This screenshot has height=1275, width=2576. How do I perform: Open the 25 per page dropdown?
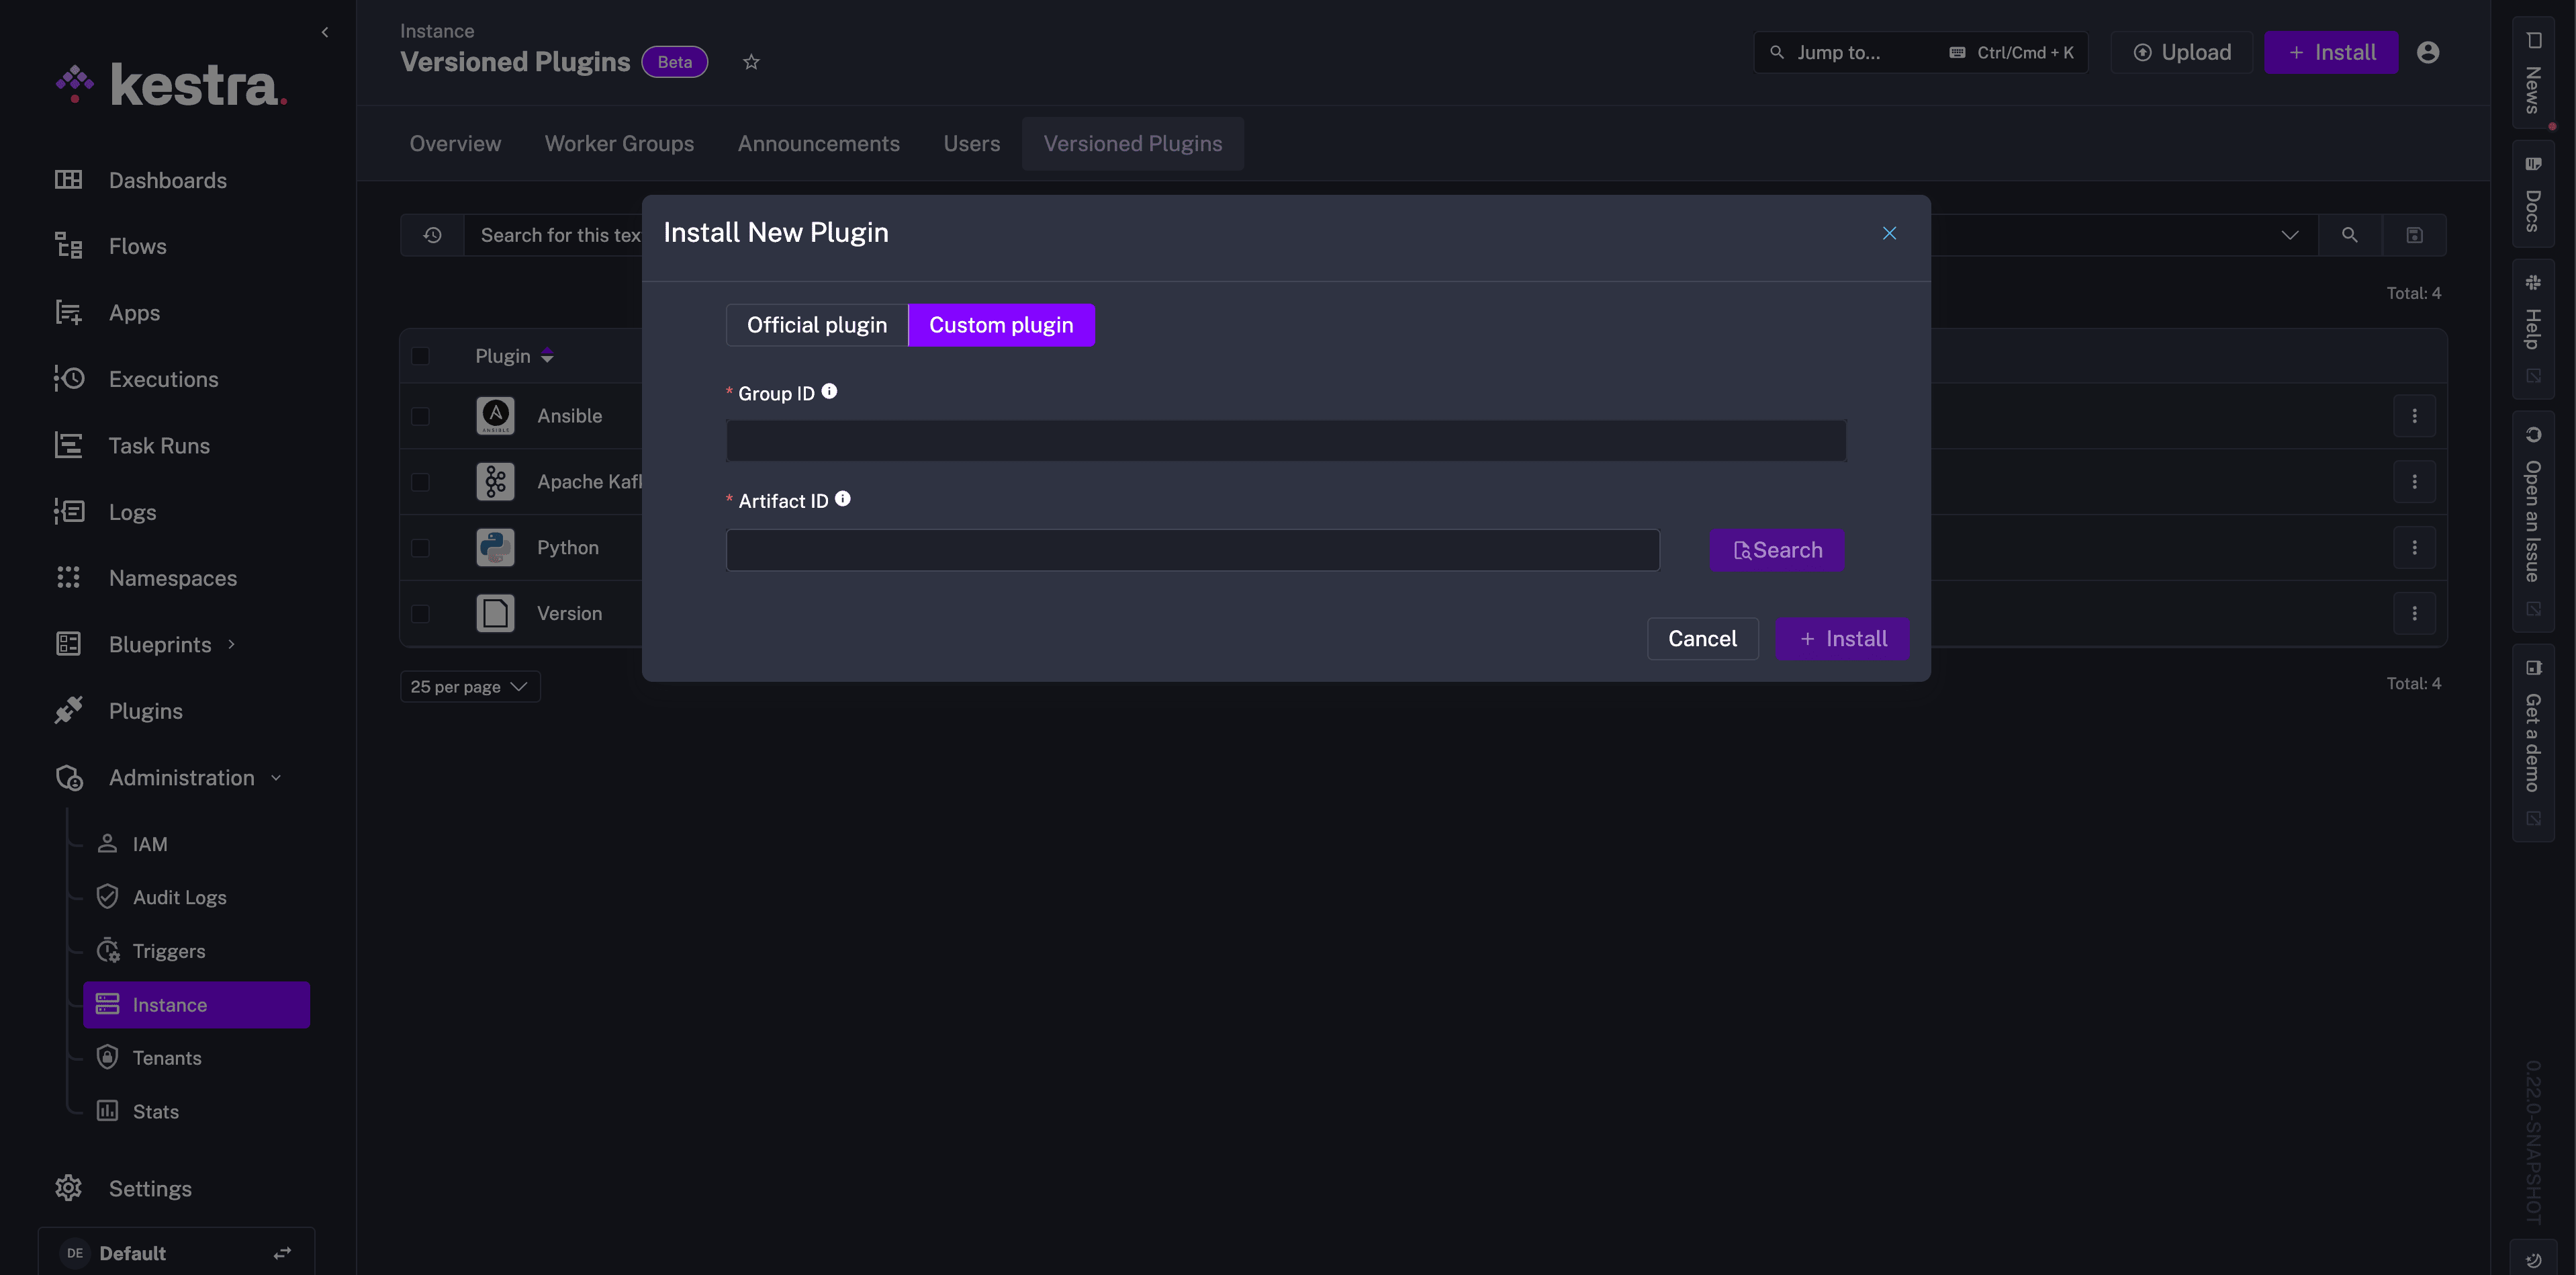[469, 686]
